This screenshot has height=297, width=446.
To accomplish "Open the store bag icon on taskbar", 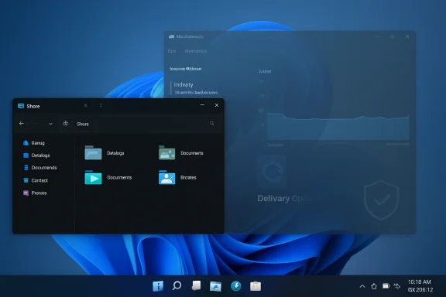I will (x=256, y=285).
